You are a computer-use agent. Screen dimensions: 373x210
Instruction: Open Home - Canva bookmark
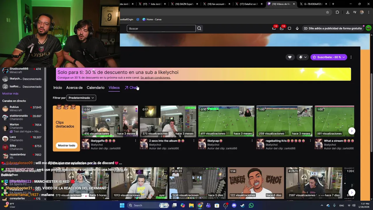(x=152, y=19)
